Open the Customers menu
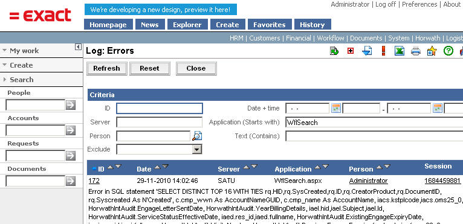The image size is (463, 224). (265, 38)
